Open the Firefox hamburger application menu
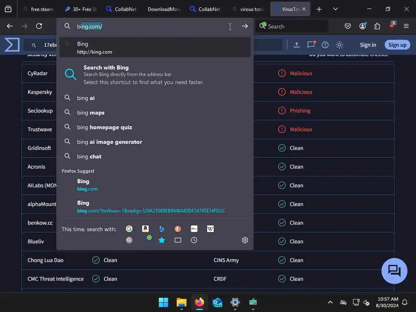Image resolution: width=416 pixels, height=312 pixels. tap(406, 26)
